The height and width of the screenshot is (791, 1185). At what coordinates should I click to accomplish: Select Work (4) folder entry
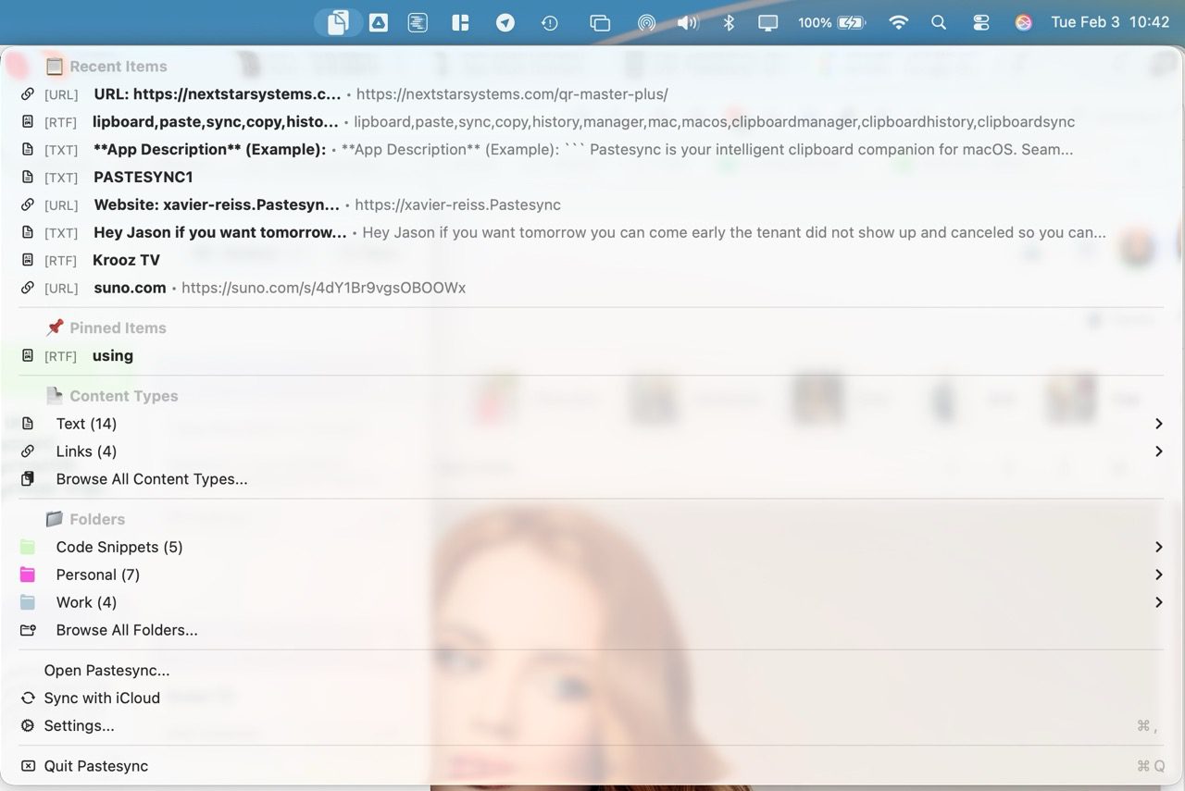pos(86,602)
